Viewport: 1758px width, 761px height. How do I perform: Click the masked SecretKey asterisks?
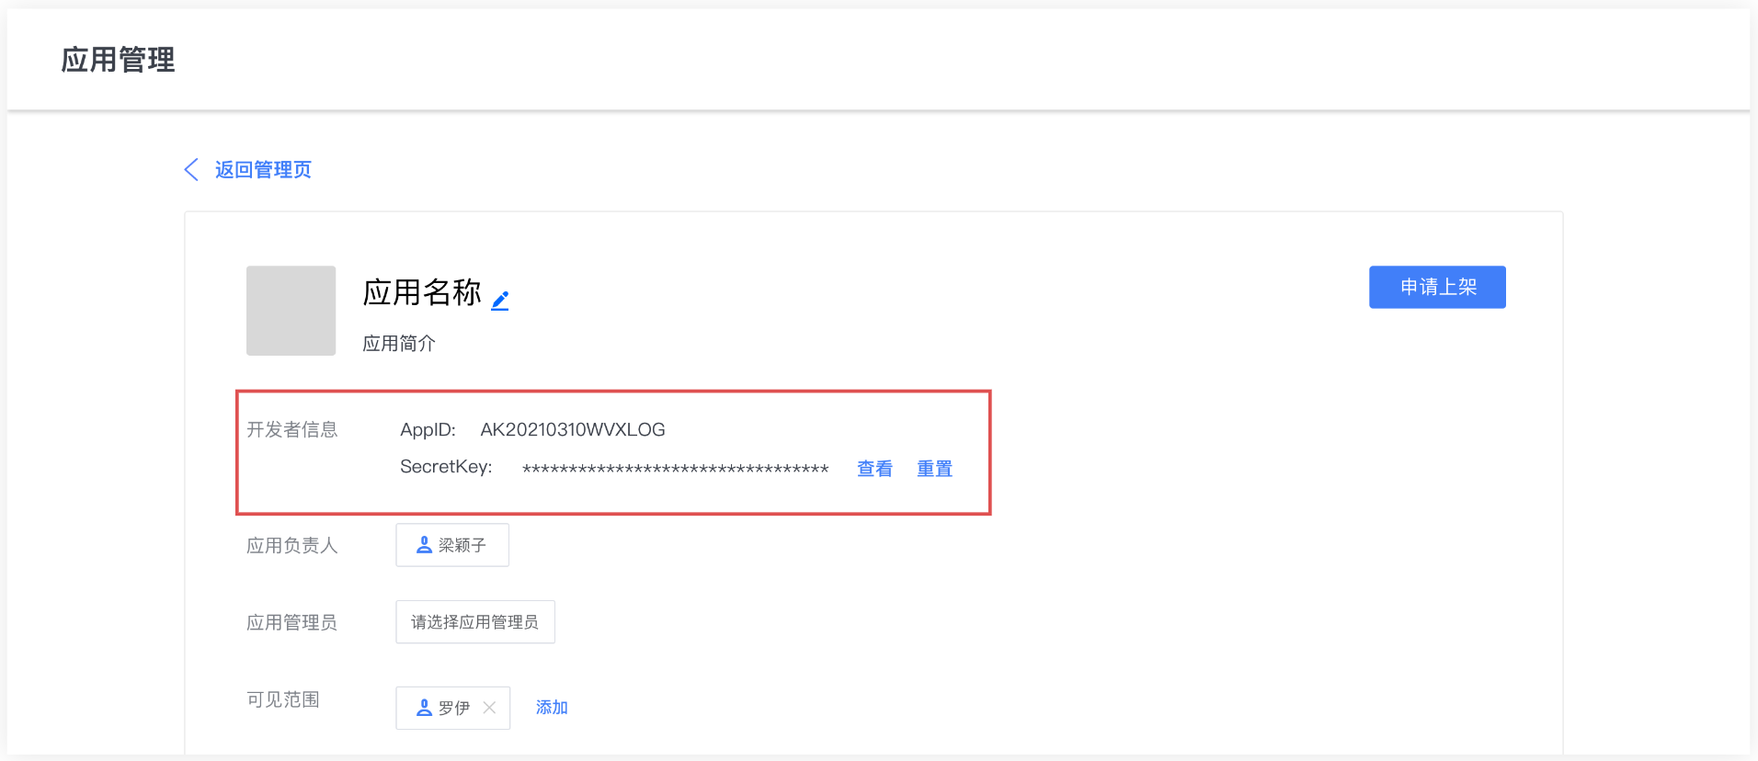(x=675, y=470)
